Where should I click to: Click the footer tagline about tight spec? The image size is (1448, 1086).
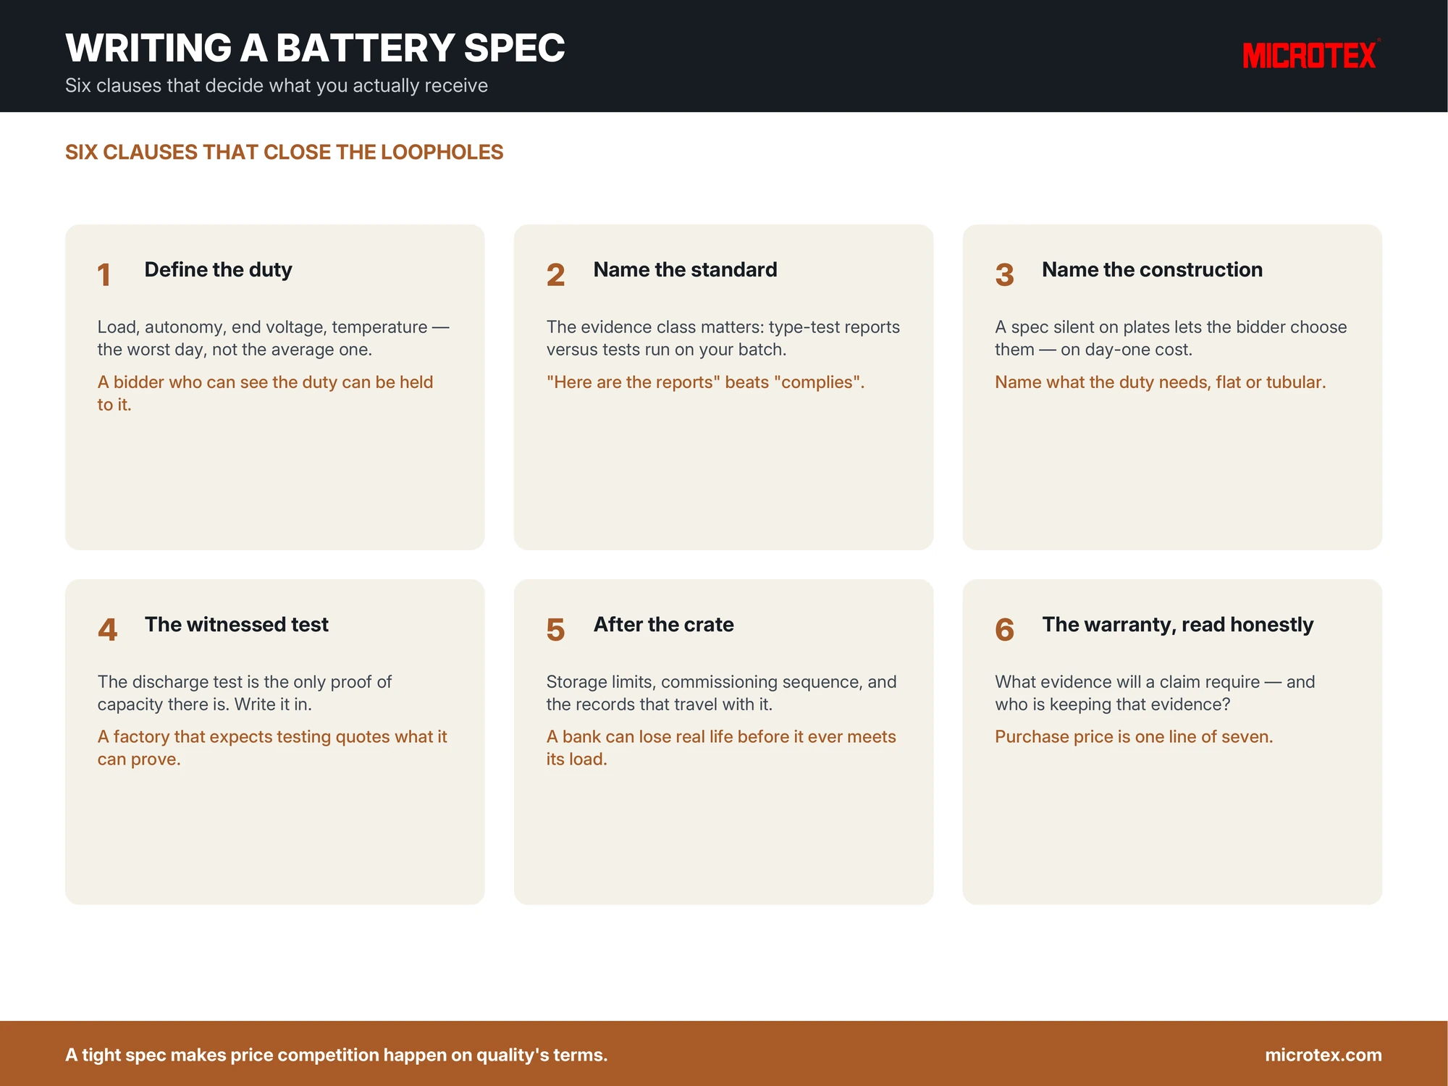pos(336,1055)
